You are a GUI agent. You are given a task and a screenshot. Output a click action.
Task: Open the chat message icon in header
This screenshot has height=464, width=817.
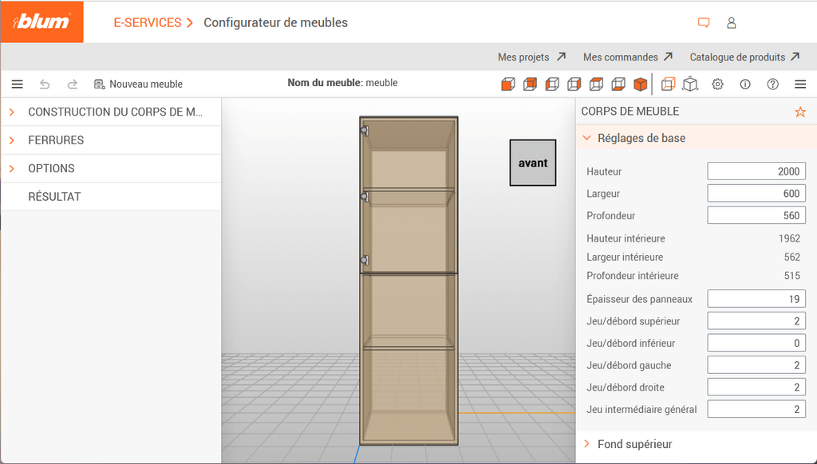click(x=704, y=23)
